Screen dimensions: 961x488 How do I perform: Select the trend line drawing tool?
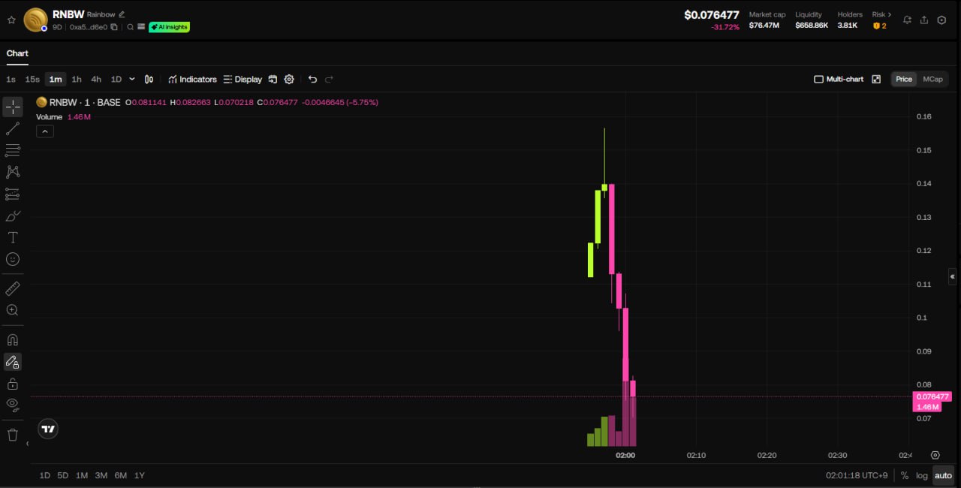13,129
